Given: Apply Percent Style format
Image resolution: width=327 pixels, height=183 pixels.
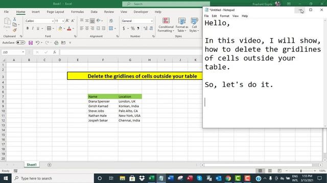Looking at the screenshot, I should click(133, 28).
